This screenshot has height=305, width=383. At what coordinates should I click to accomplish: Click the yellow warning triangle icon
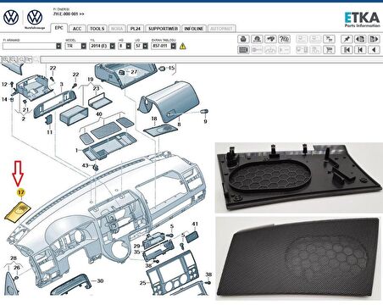coord(183,46)
